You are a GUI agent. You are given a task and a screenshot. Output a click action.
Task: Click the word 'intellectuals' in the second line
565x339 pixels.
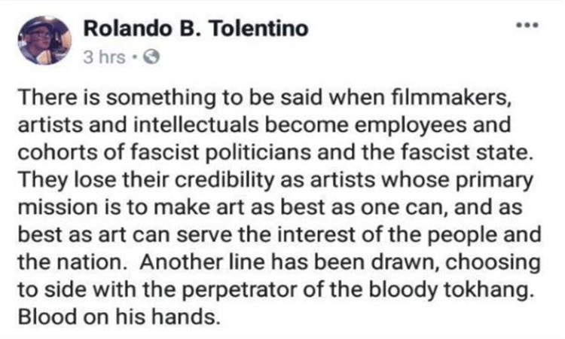point(196,125)
